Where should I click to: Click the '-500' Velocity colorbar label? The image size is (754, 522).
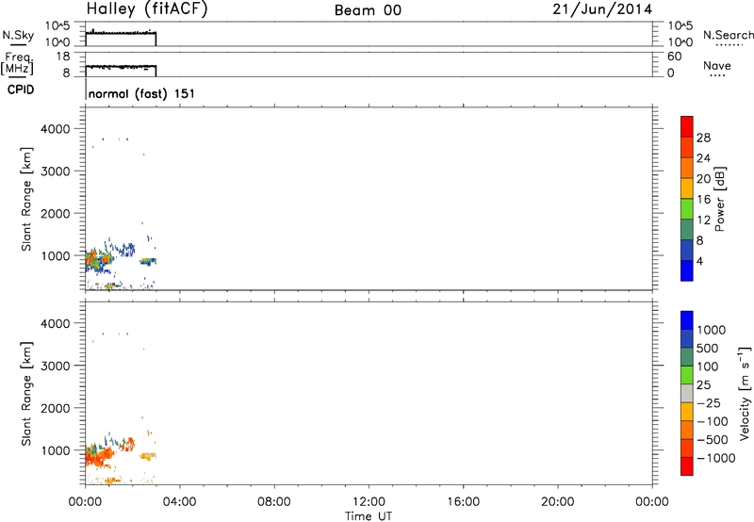click(x=713, y=440)
